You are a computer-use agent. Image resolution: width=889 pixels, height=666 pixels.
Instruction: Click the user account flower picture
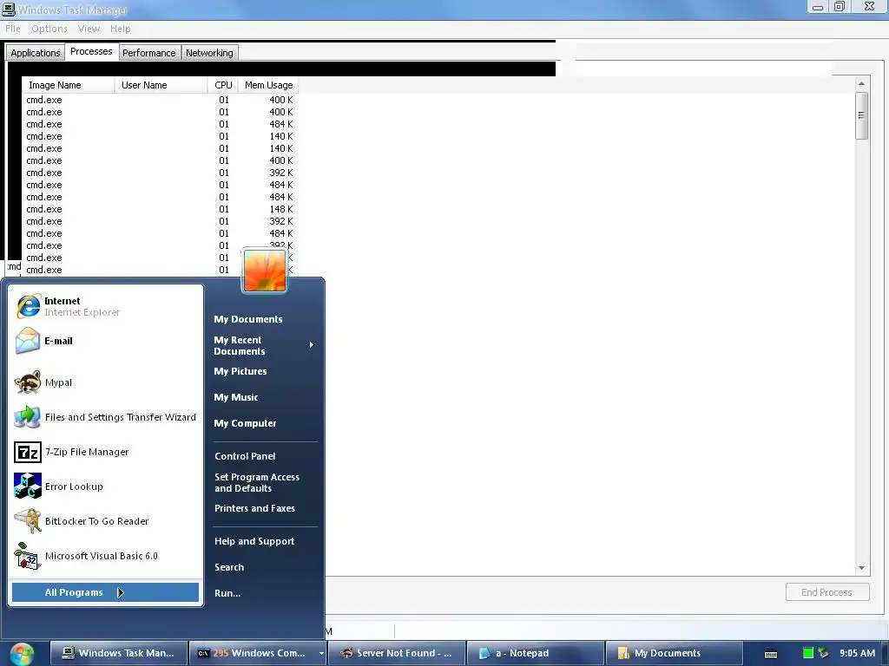pos(264,271)
